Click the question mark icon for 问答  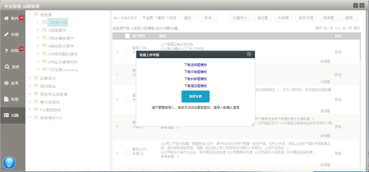6,51
